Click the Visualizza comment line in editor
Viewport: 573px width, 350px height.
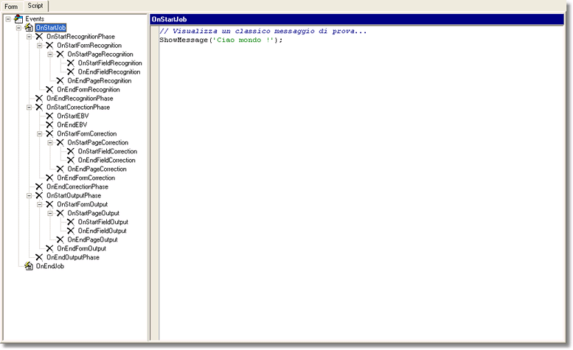click(263, 32)
